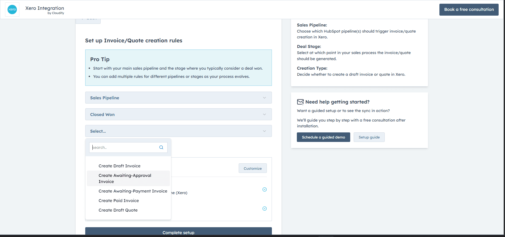Viewport: 505px width, 237px height.
Task: Choose Create Draft Invoice option
Action: coord(128,166)
